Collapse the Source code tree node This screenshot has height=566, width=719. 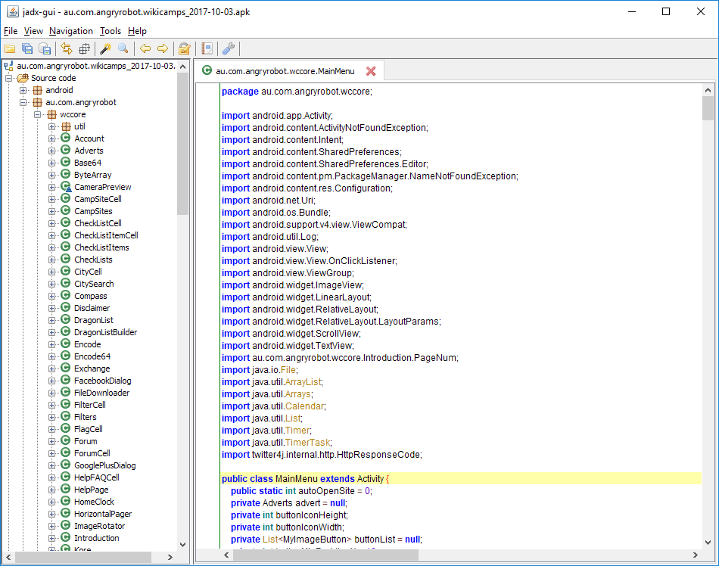[9, 79]
